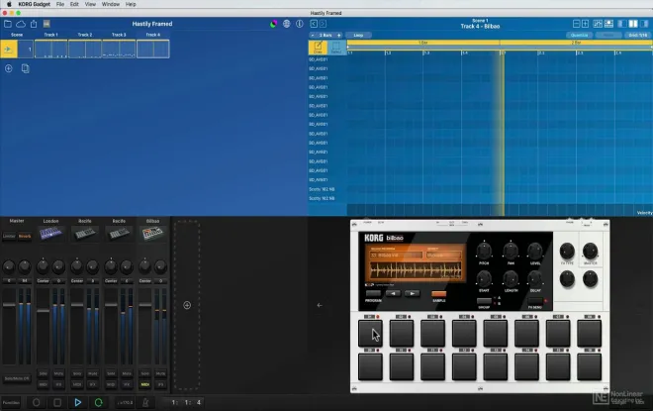Activate the Select tool in piano roll
653x411 pixels.
coord(336,48)
